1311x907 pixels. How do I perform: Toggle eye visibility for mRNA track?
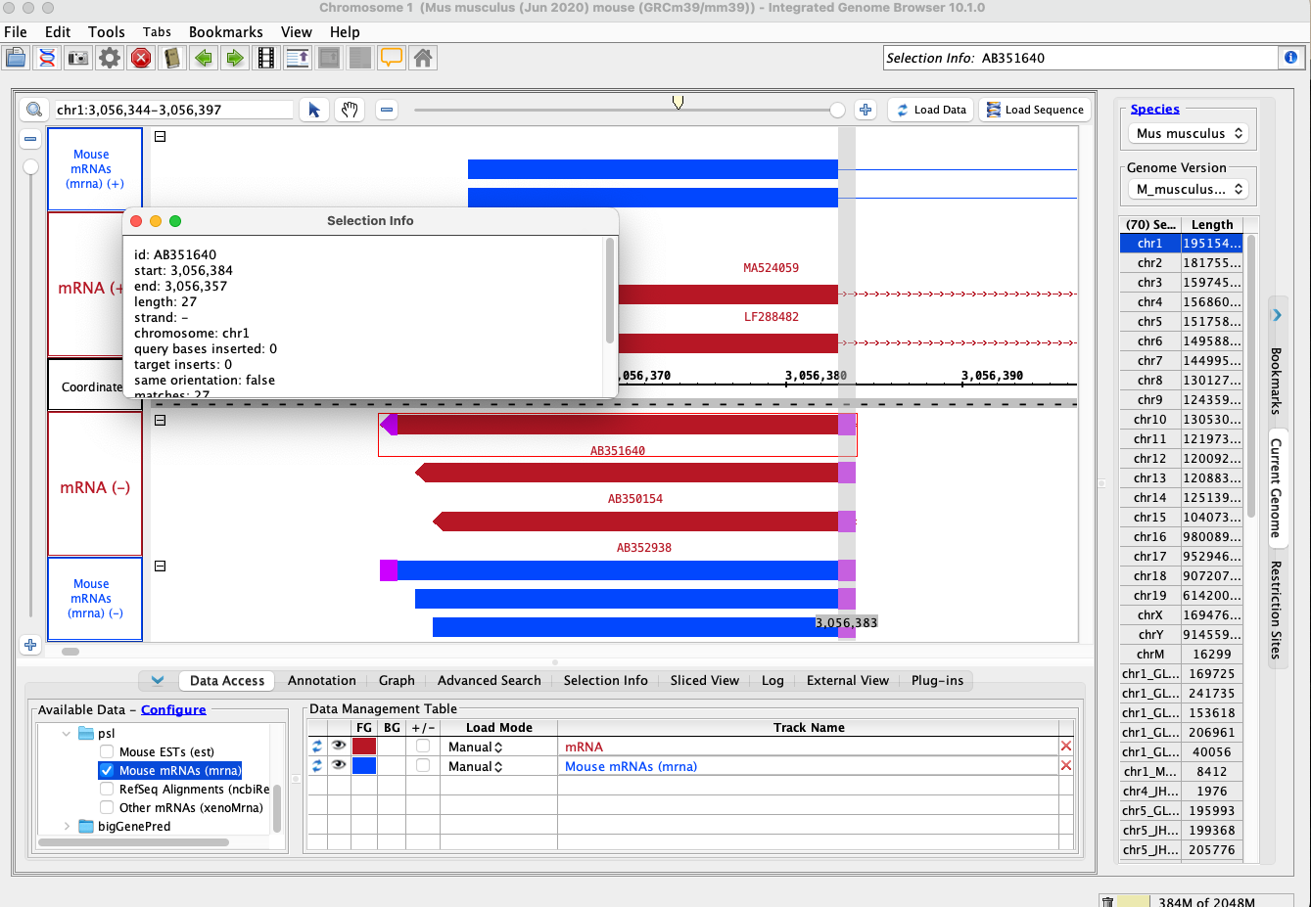coord(339,746)
